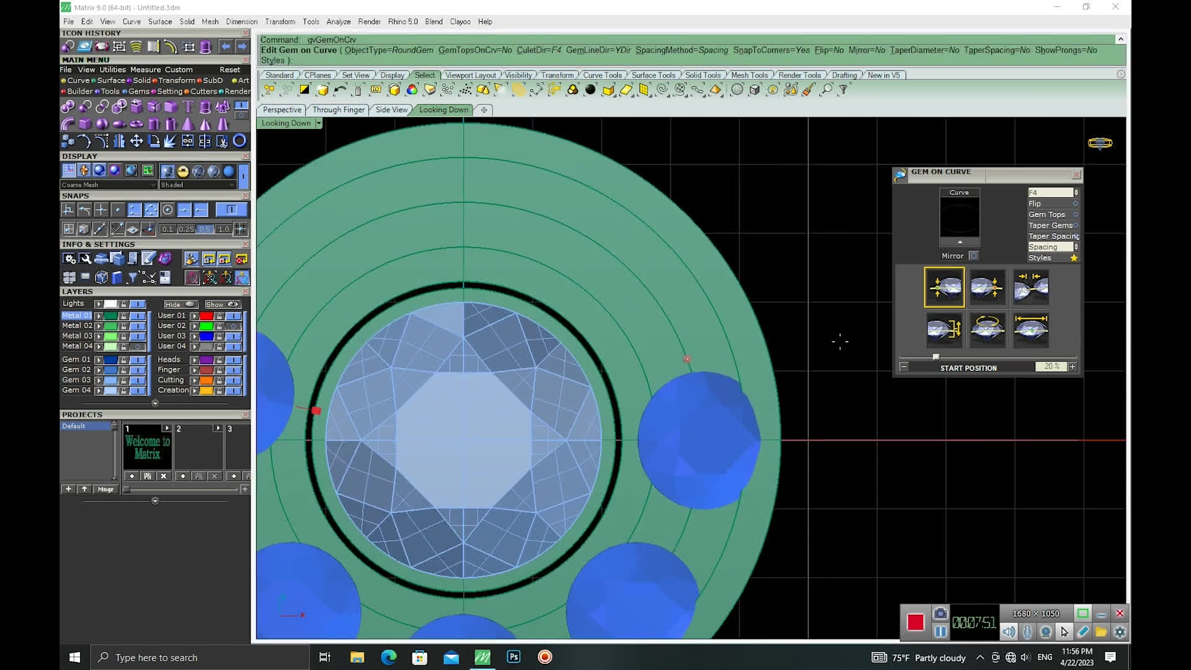
Task: Click the yellow Styles star icon
Action: pos(1074,258)
